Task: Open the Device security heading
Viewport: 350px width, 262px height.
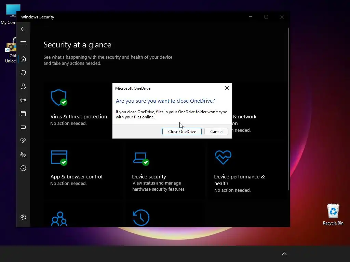Action: [x=149, y=176]
